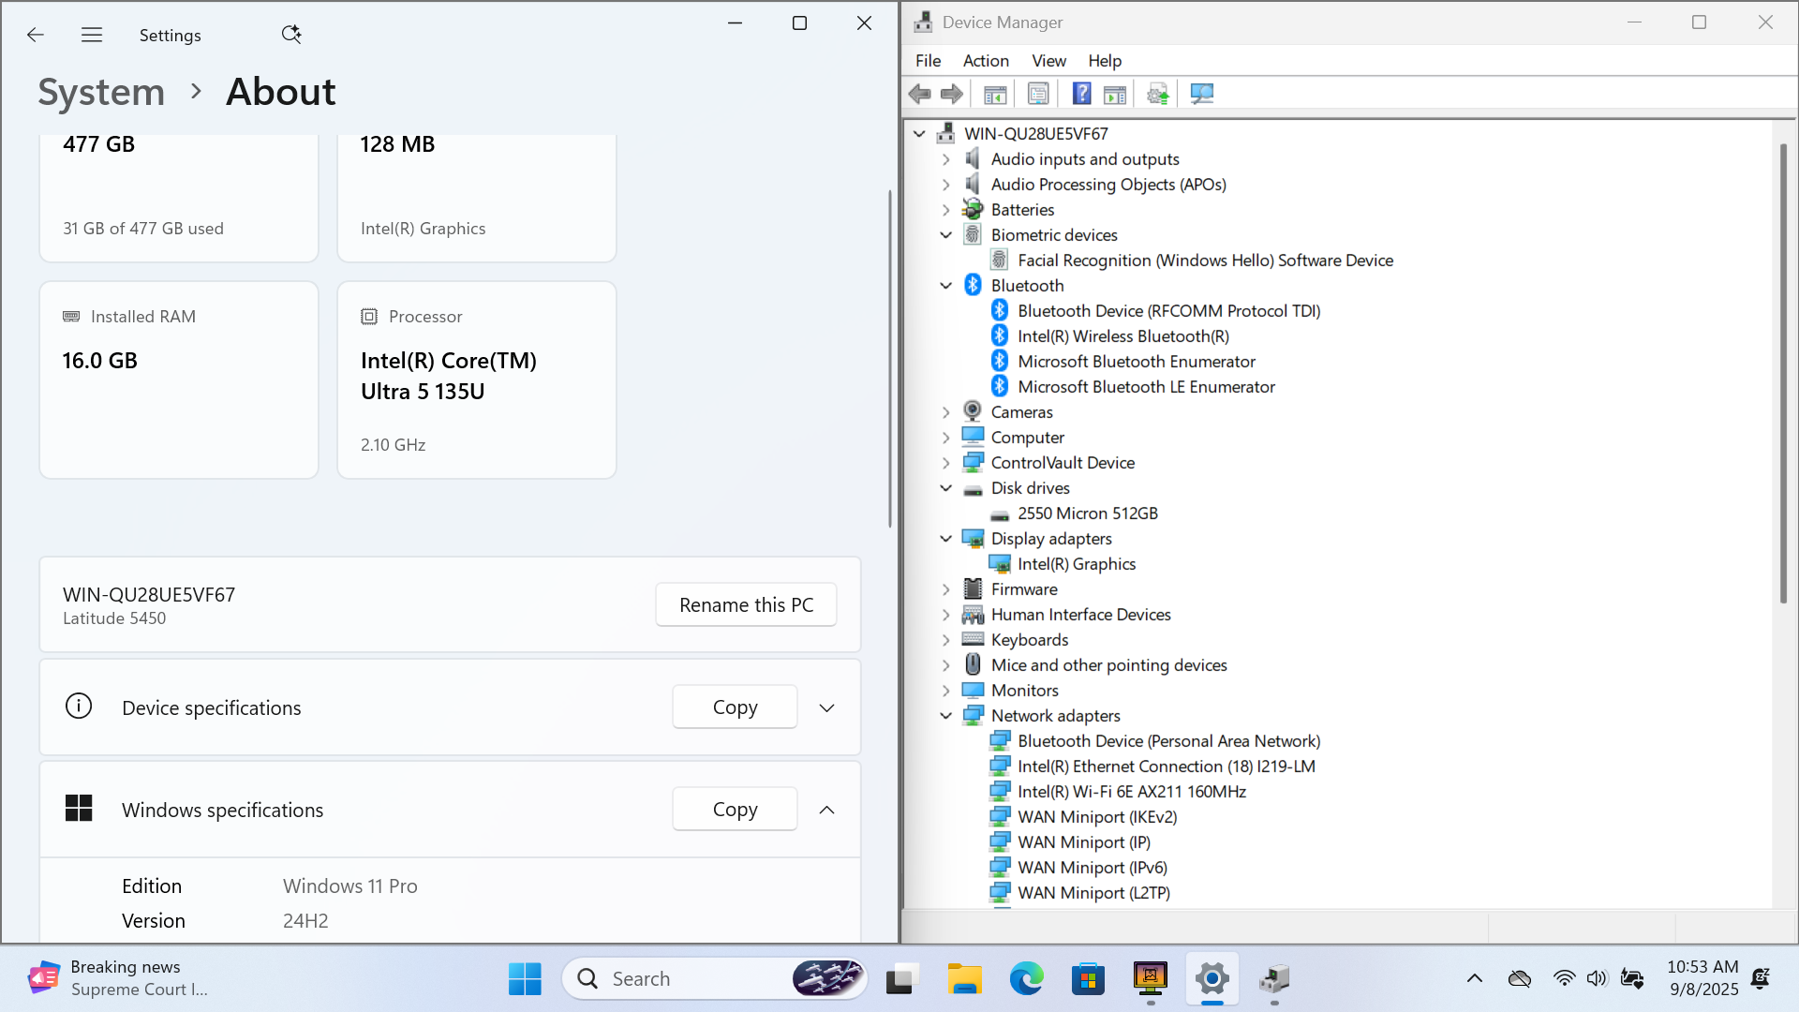The width and height of the screenshot is (1799, 1012).
Task: Open the View menu in Device Manager
Action: 1048,61
